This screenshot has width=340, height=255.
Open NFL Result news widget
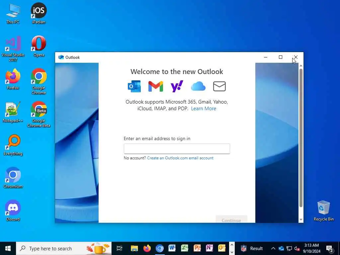[252, 248]
